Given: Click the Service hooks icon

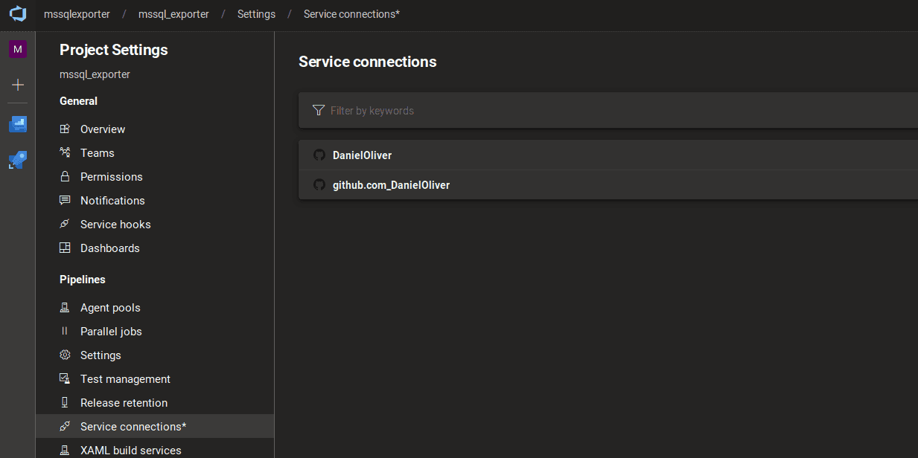Looking at the screenshot, I should click(65, 225).
